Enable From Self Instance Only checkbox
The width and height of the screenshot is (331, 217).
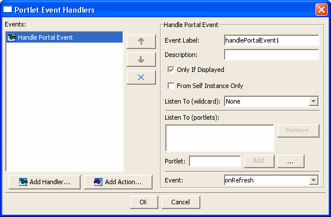click(x=171, y=86)
